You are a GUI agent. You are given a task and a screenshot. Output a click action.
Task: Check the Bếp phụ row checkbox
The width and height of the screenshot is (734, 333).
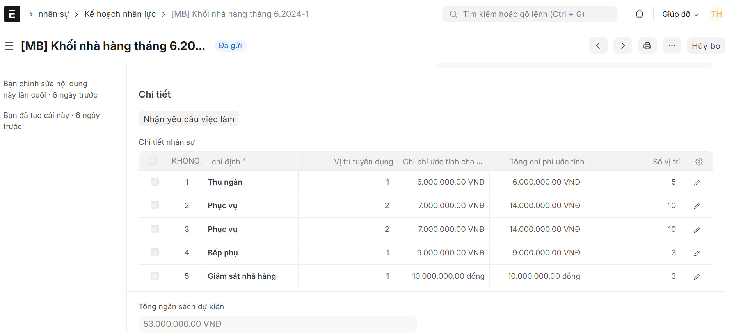[x=155, y=253]
